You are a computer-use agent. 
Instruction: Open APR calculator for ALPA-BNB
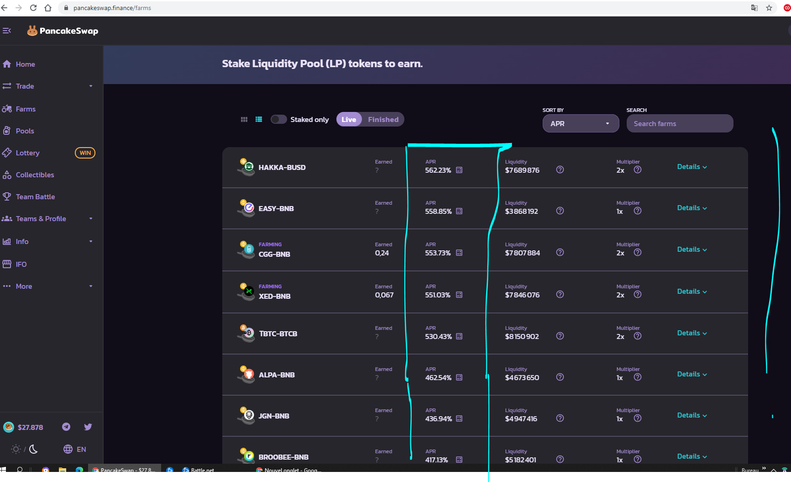tap(459, 377)
